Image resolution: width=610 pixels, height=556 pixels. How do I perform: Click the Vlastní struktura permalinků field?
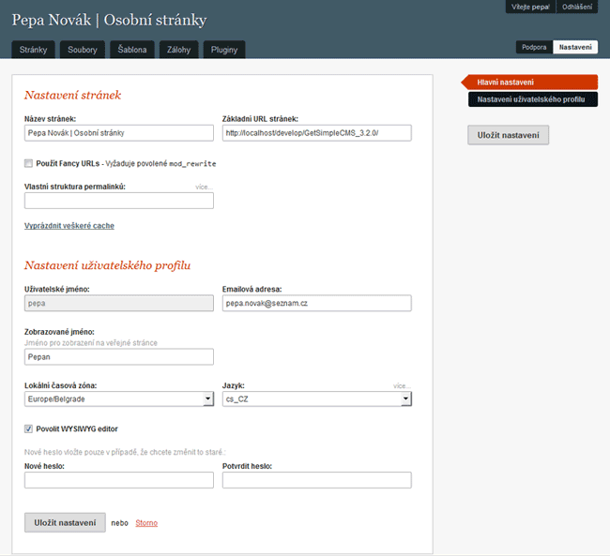click(119, 201)
